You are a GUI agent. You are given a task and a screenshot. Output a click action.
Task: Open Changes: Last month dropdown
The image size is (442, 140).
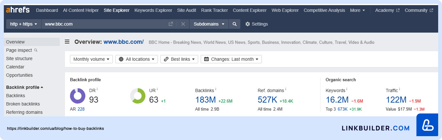coord(231,59)
